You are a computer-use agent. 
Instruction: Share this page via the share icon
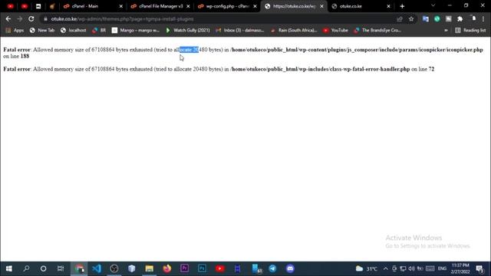coord(399,19)
